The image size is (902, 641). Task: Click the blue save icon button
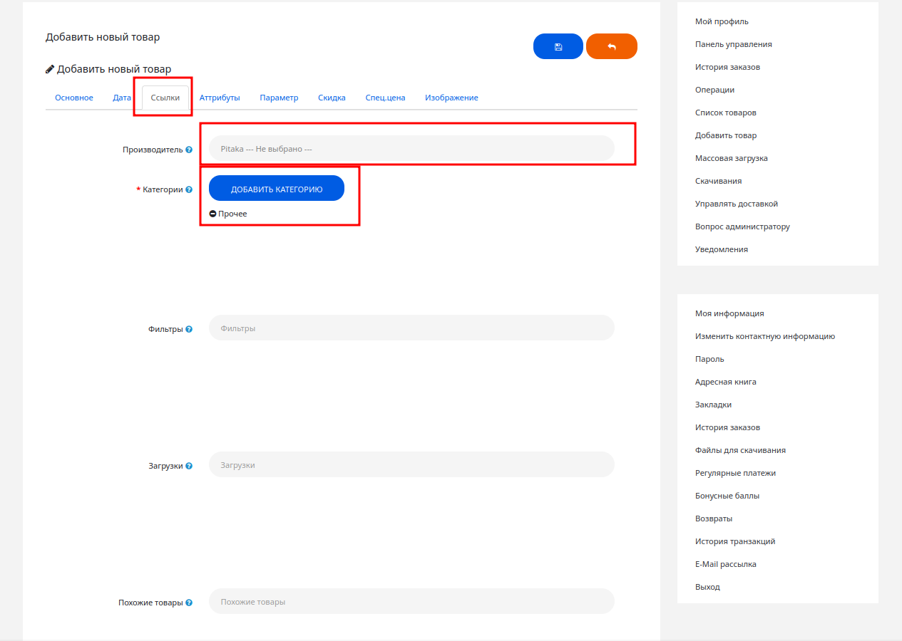(558, 46)
